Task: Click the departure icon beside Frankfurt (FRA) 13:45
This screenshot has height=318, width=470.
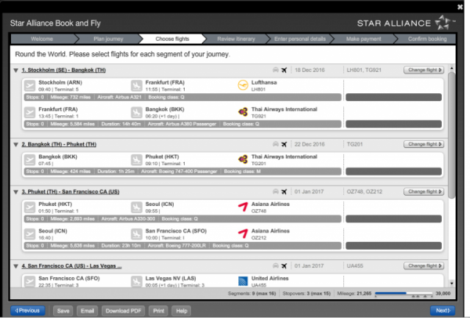Action: pos(30,112)
